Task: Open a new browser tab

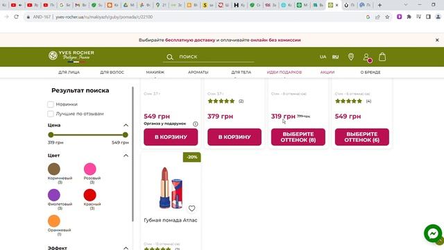Action: [379, 5]
